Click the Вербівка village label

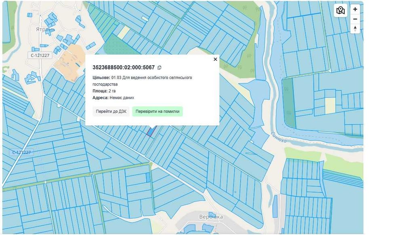211,217
